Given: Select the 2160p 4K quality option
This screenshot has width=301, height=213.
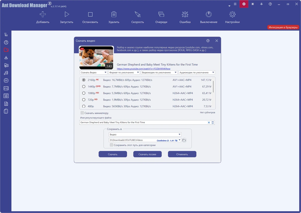Looking at the screenshot, I should [x=84, y=80].
